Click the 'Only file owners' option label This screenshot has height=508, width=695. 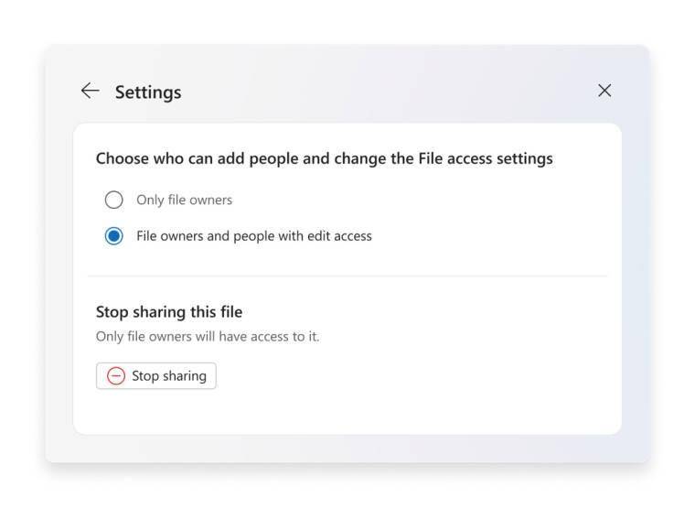point(185,200)
